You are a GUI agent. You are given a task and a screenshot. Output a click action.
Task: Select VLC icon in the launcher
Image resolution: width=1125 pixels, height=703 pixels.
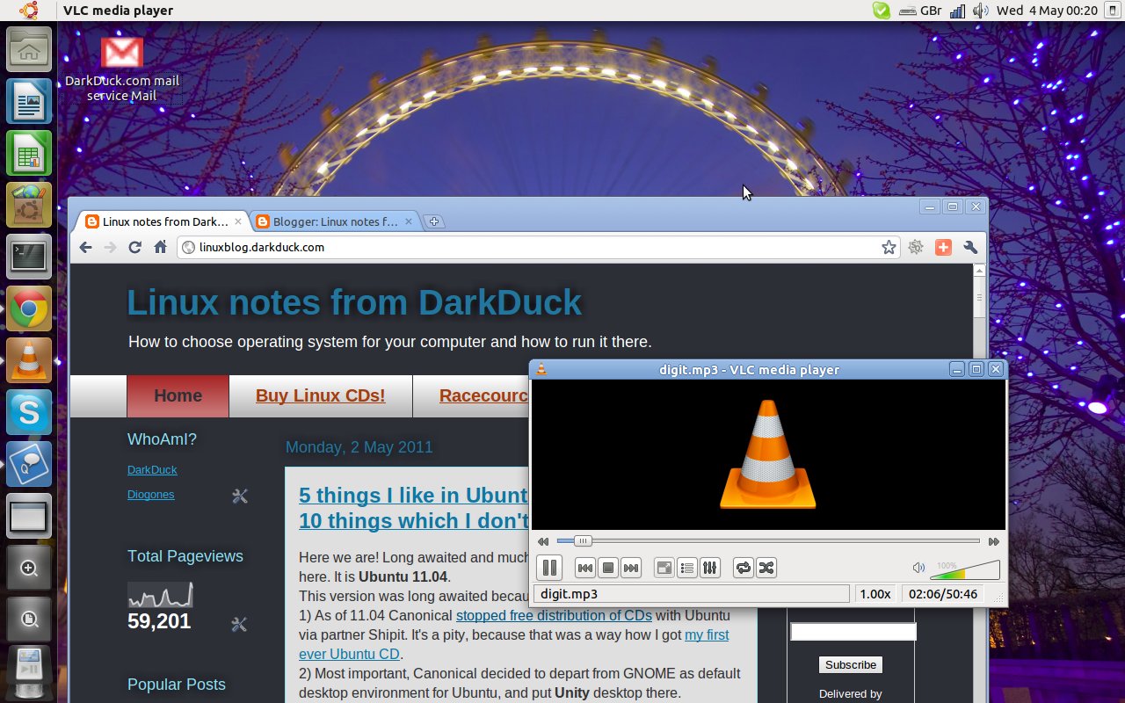(29, 360)
